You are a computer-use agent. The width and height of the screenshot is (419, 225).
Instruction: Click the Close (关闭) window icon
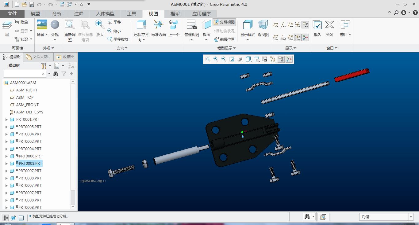(329, 28)
